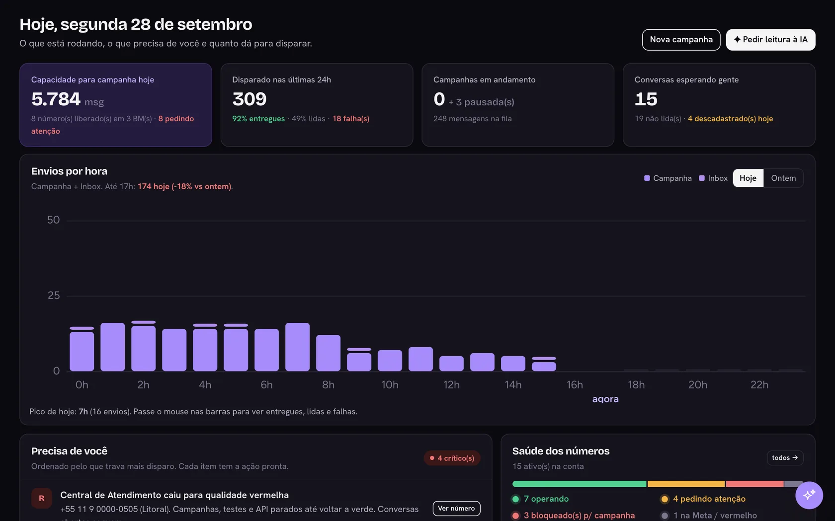
Task: Click the Campanha legend color square
Action: pyautogui.click(x=647, y=178)
